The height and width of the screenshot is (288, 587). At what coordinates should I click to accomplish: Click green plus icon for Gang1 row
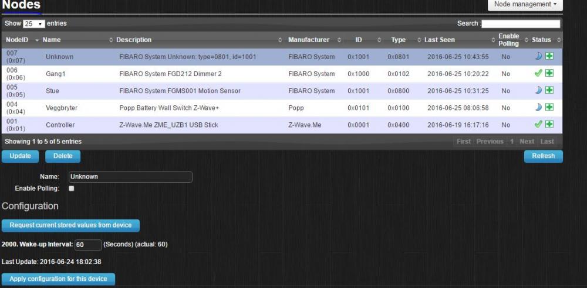(549, 73)
